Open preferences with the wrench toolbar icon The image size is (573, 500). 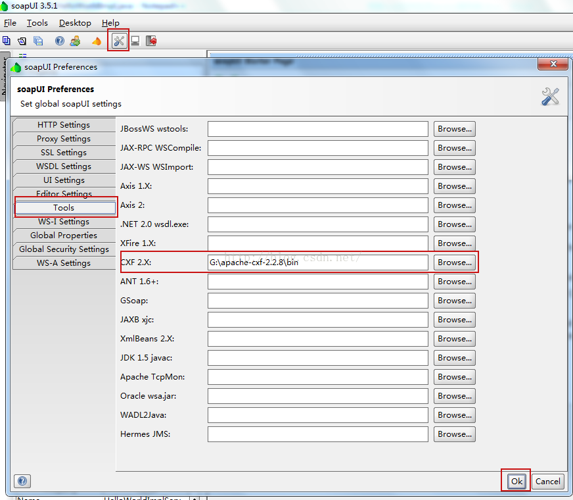(119, 41)
